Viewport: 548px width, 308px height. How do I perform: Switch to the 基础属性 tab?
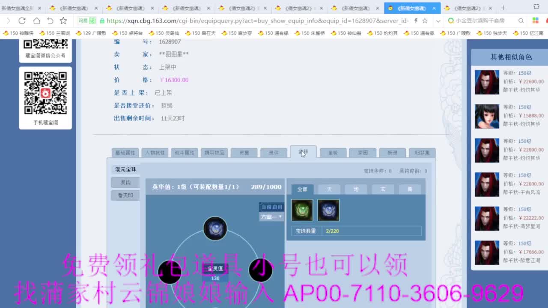(x=125, y=152)
